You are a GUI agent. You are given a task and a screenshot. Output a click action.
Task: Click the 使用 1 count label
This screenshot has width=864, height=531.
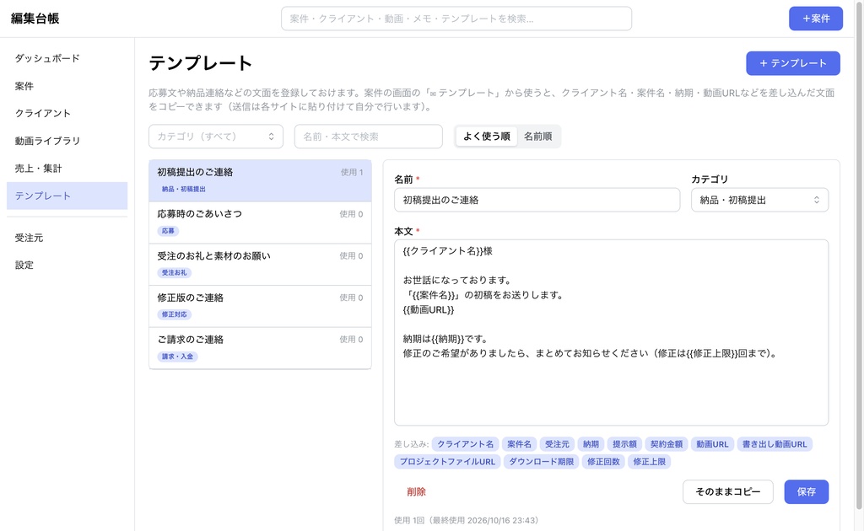pyautogui.click(x=352, y=172)
